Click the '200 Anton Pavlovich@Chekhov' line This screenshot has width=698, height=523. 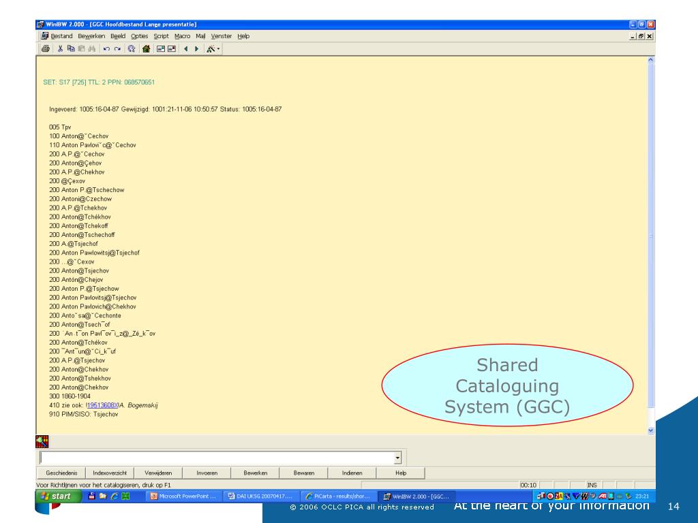(x=93, y=306)
